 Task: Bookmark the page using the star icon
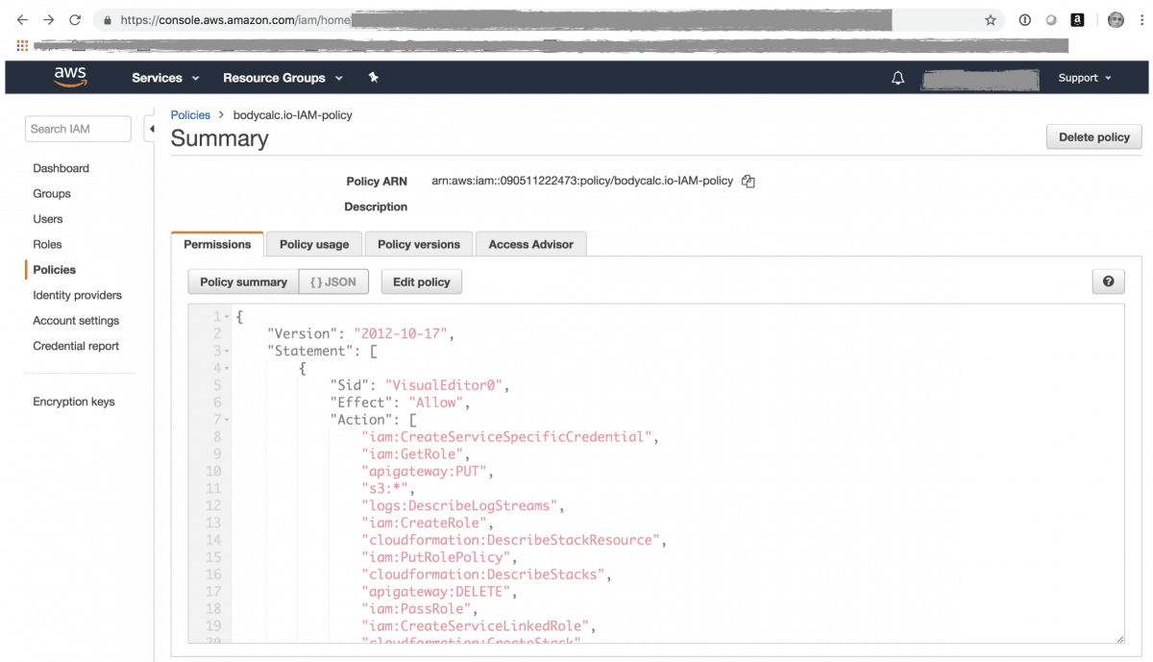click(x=991, y=19)
